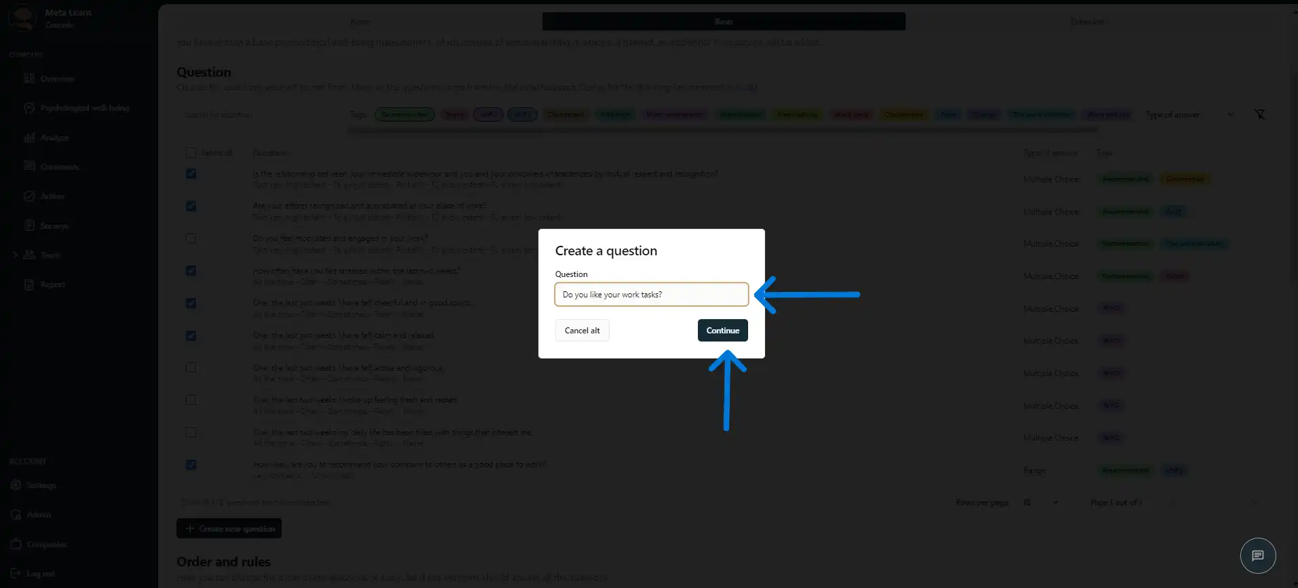Screen dimensions: 1298x588
Task: Click the Action checkmark icon in the sidebar
Action: point(29,196)
